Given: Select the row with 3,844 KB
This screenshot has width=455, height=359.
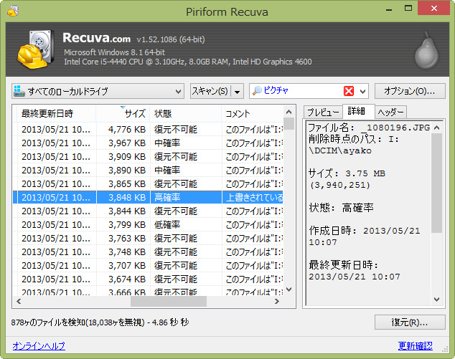Looking at the screenshot, I should pos(148,211).
